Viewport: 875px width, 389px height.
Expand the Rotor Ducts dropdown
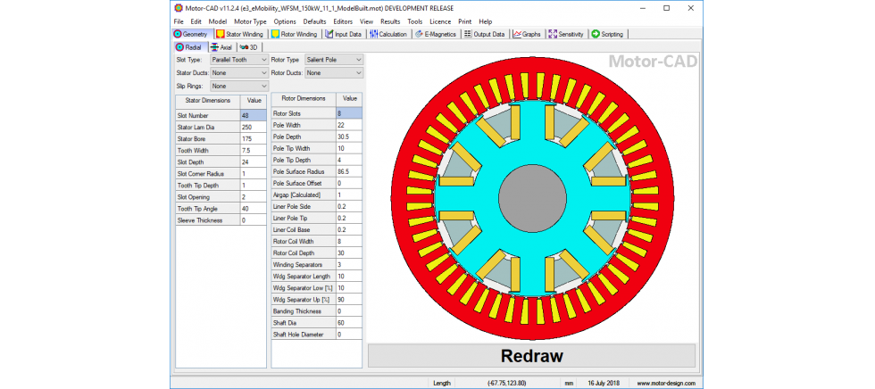pos(334,73)
